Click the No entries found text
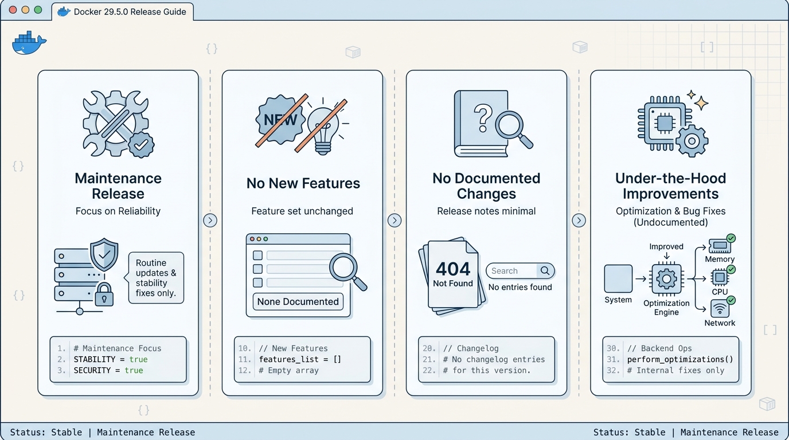789x440 pixels. coord(520,287)
